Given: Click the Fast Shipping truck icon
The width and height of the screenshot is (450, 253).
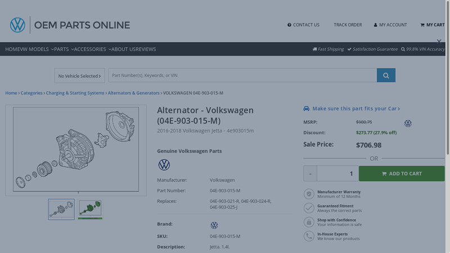Looking at the screenshot, I should click(x=314, y=49).
